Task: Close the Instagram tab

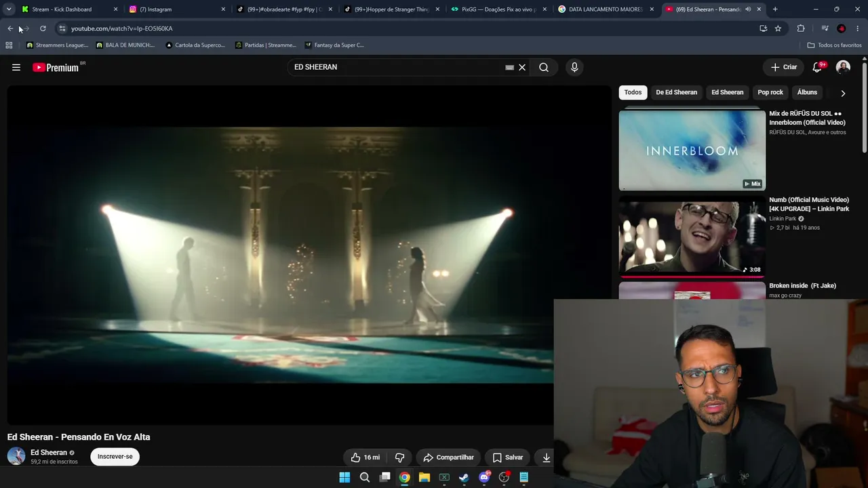Action: [x=223, y=9]
